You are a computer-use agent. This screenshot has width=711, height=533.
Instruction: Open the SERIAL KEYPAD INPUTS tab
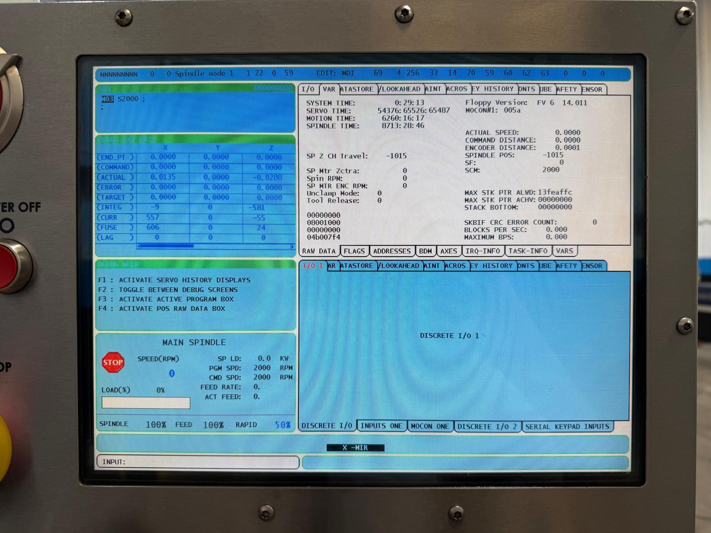[x=567, y=426]
